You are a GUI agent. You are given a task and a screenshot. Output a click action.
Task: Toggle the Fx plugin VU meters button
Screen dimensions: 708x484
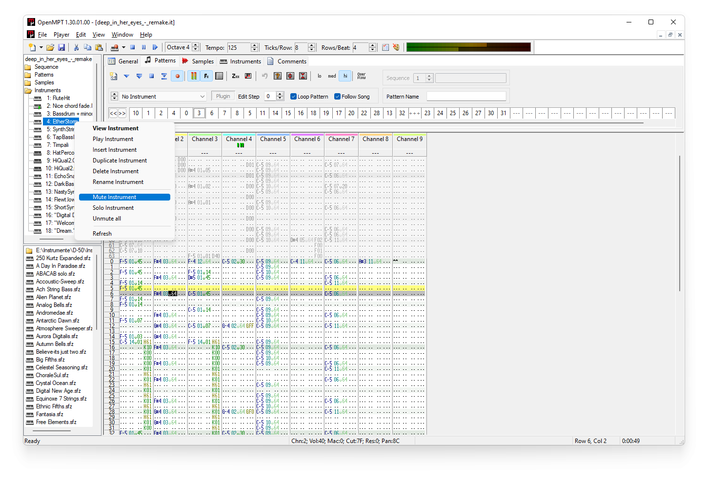206,76
